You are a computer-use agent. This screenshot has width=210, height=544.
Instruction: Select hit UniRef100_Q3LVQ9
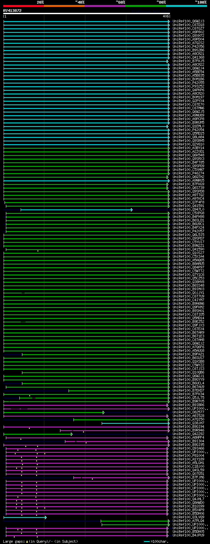tap(188, 517)
